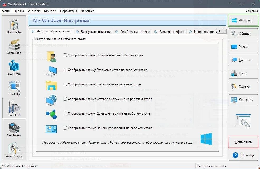Click the HomeGroup spheres icon
This screenshot has width=260, height=169.
pos(51,114)
